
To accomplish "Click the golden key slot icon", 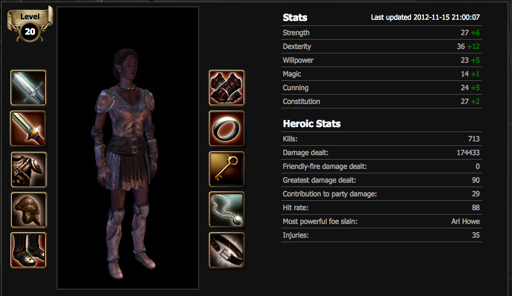I will (x=227, y=169).
